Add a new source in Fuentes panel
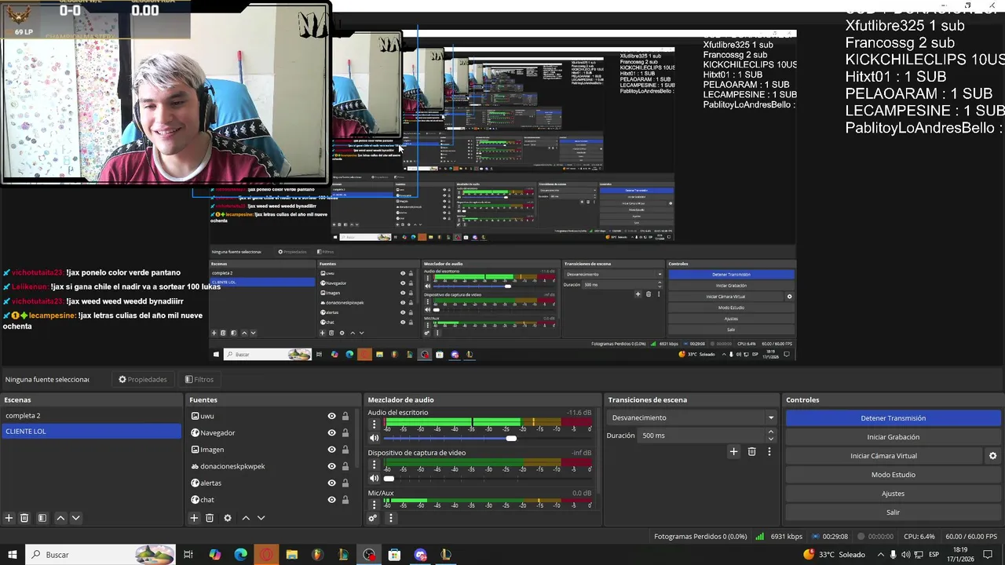 [x=194, y=518]
